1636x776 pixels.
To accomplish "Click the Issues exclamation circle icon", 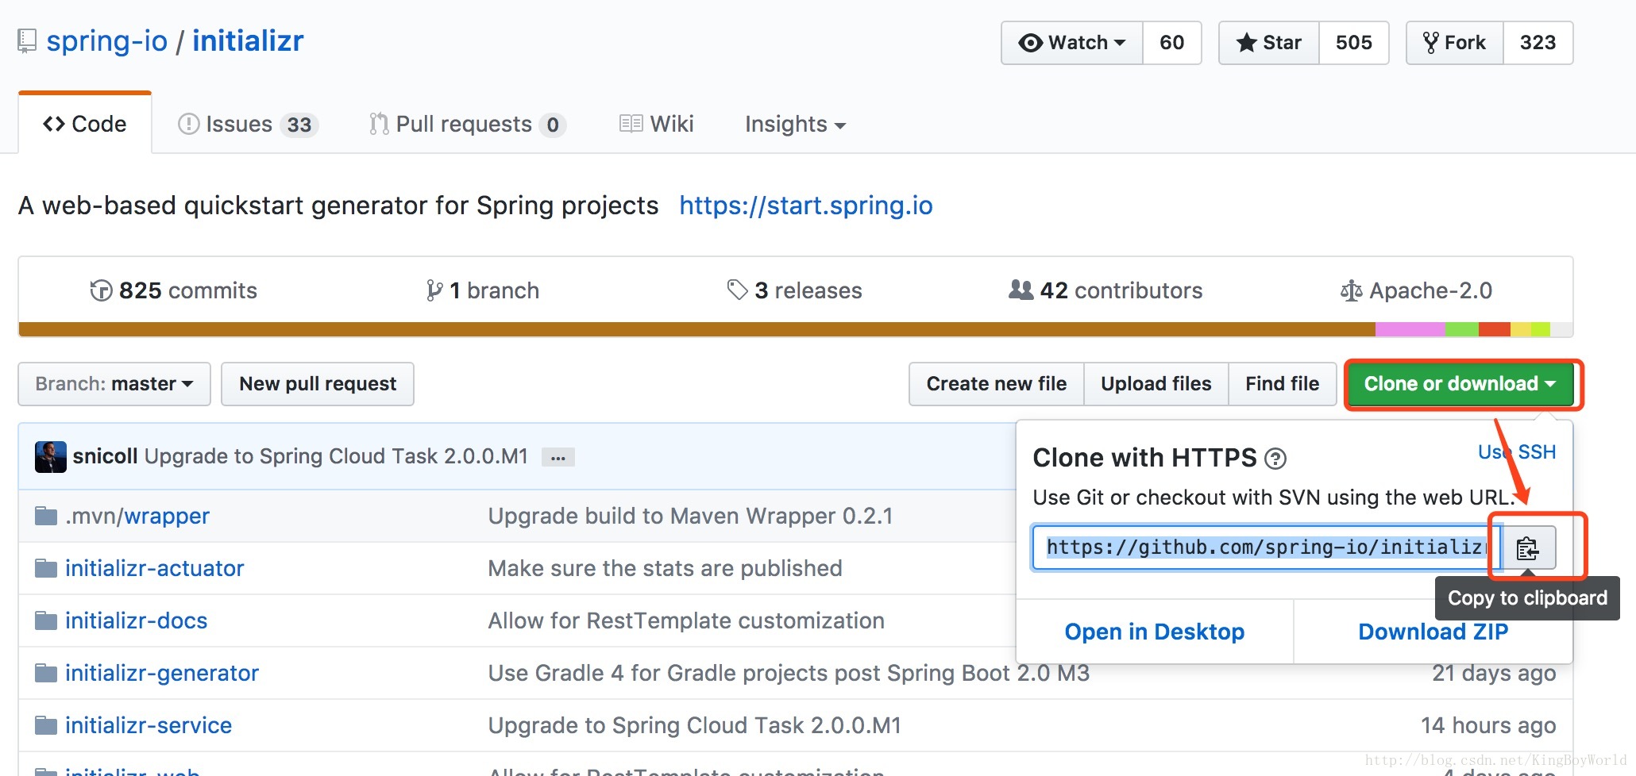I will coord(188,124).
